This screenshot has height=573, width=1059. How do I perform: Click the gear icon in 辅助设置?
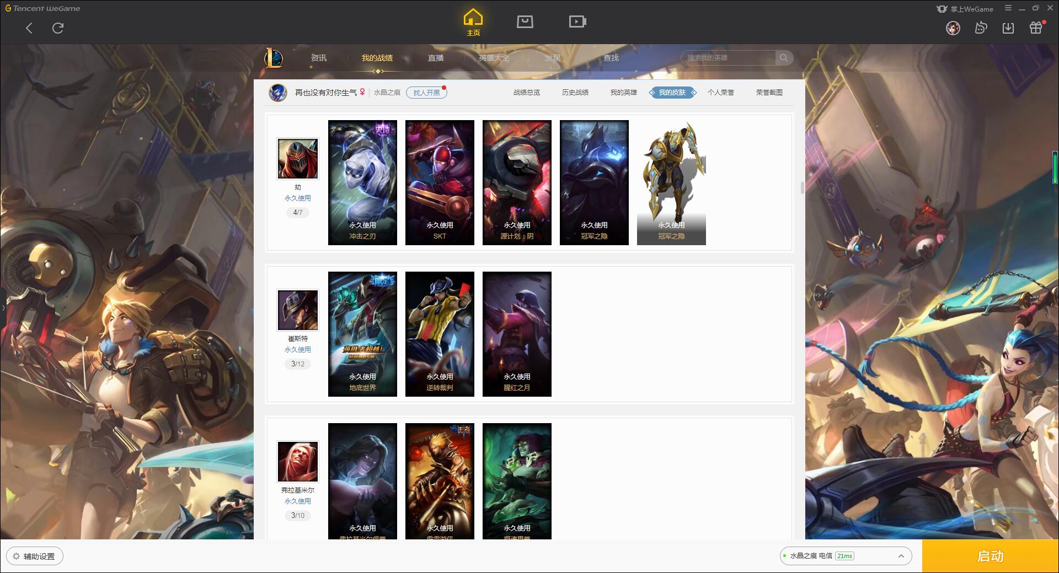[16, 556]
